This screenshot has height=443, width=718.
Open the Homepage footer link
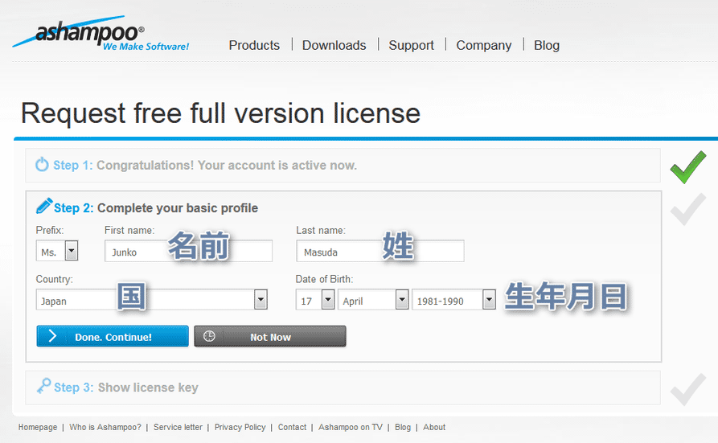(38, 427)
